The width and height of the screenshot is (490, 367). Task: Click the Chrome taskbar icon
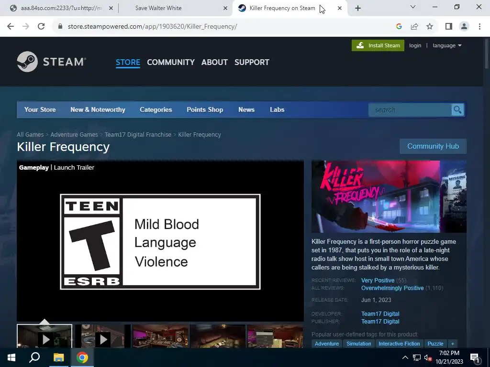(x=82, y=357)
